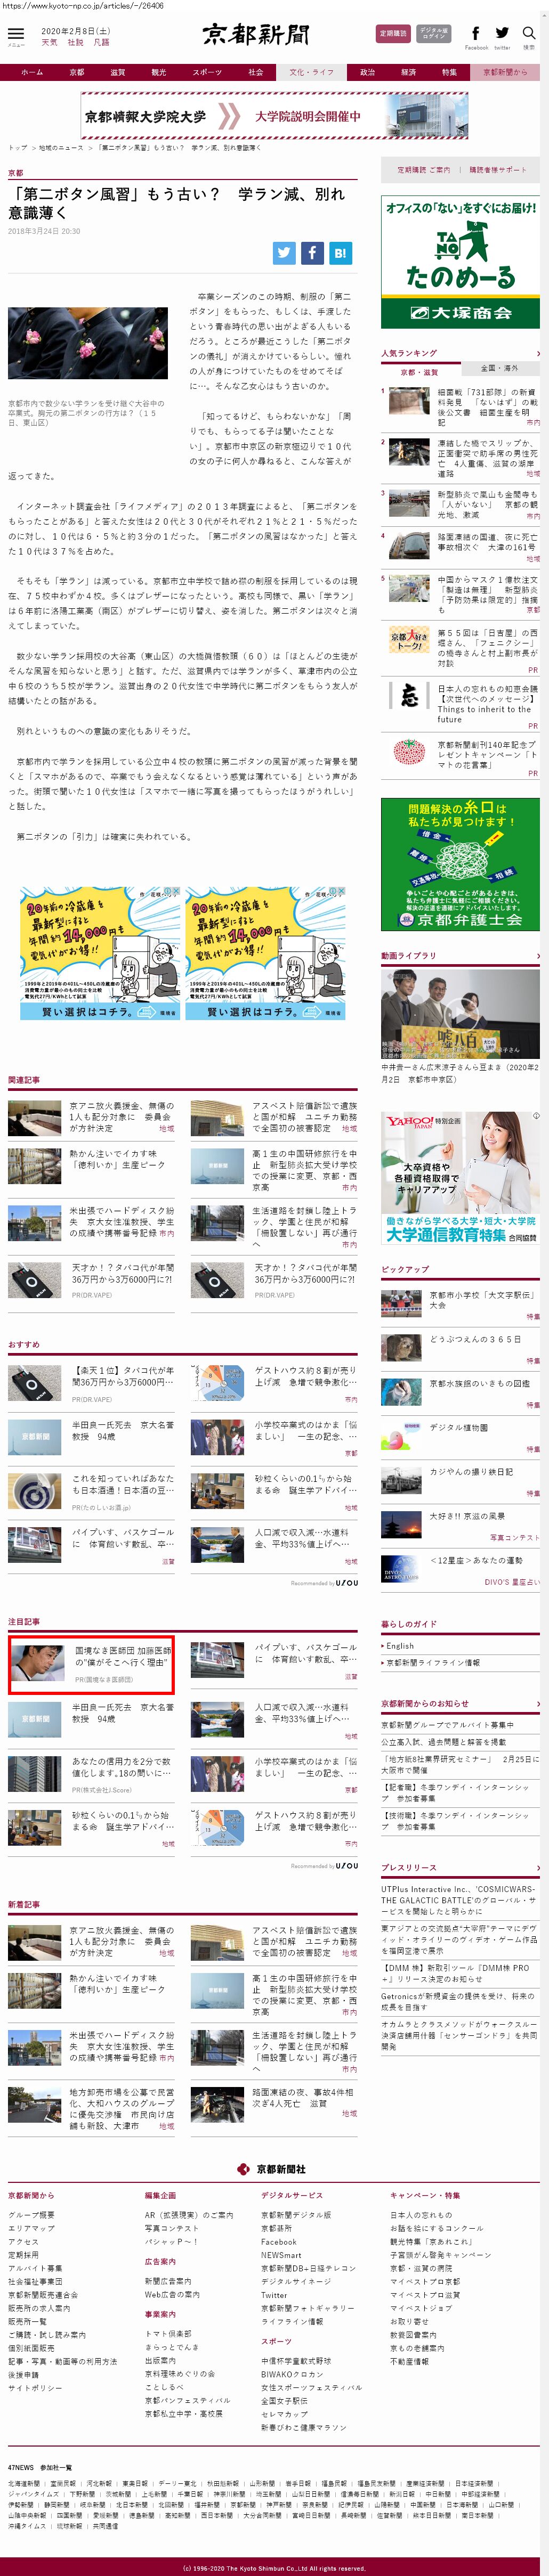
Task: Open search with the magnifier icon
Action: [x=529, y=34]
